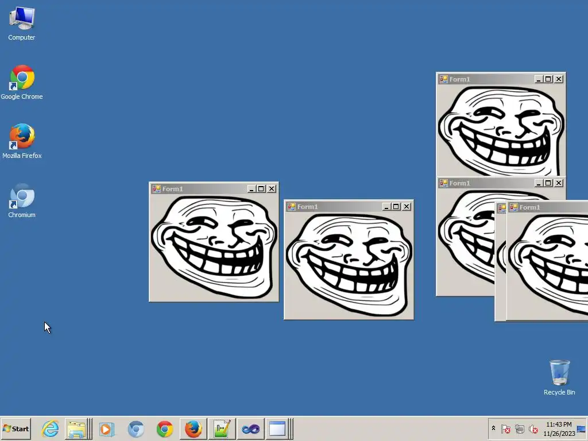
Task: Minimize the topmost Form1 window
Action: pyautogui.click(x=539, y=79)
